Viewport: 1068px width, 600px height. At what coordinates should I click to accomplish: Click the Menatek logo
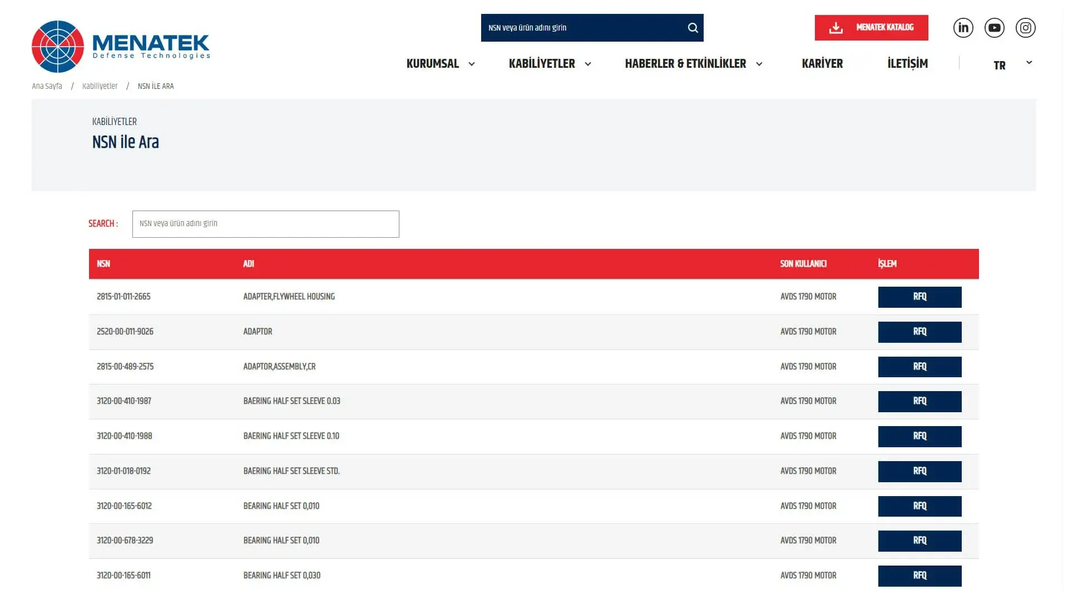point(121,47)
